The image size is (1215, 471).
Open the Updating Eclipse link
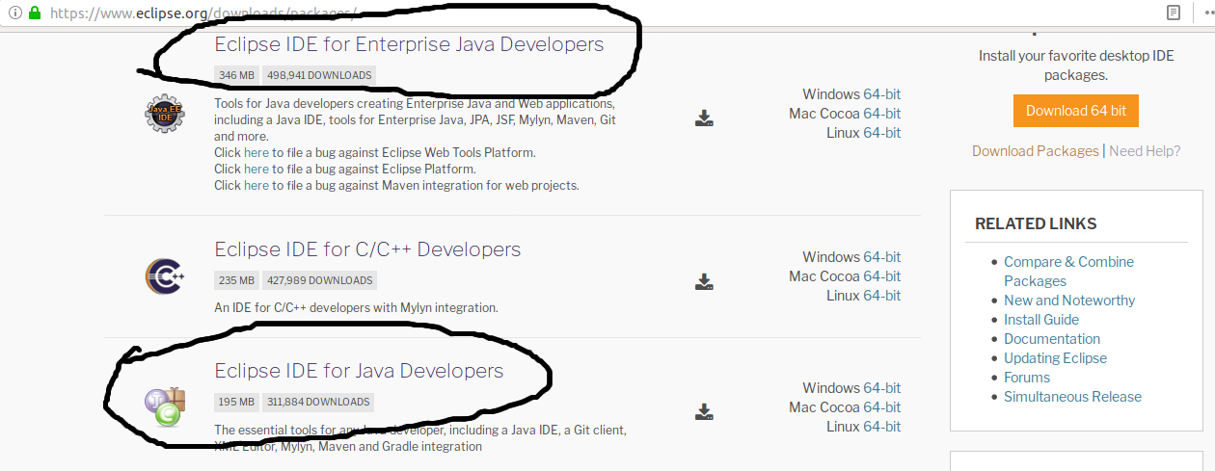(x=1055, y=358)
